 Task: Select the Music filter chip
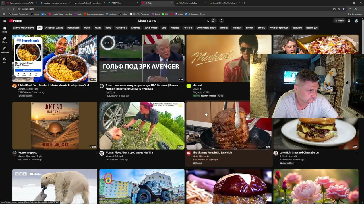point(87,28)
